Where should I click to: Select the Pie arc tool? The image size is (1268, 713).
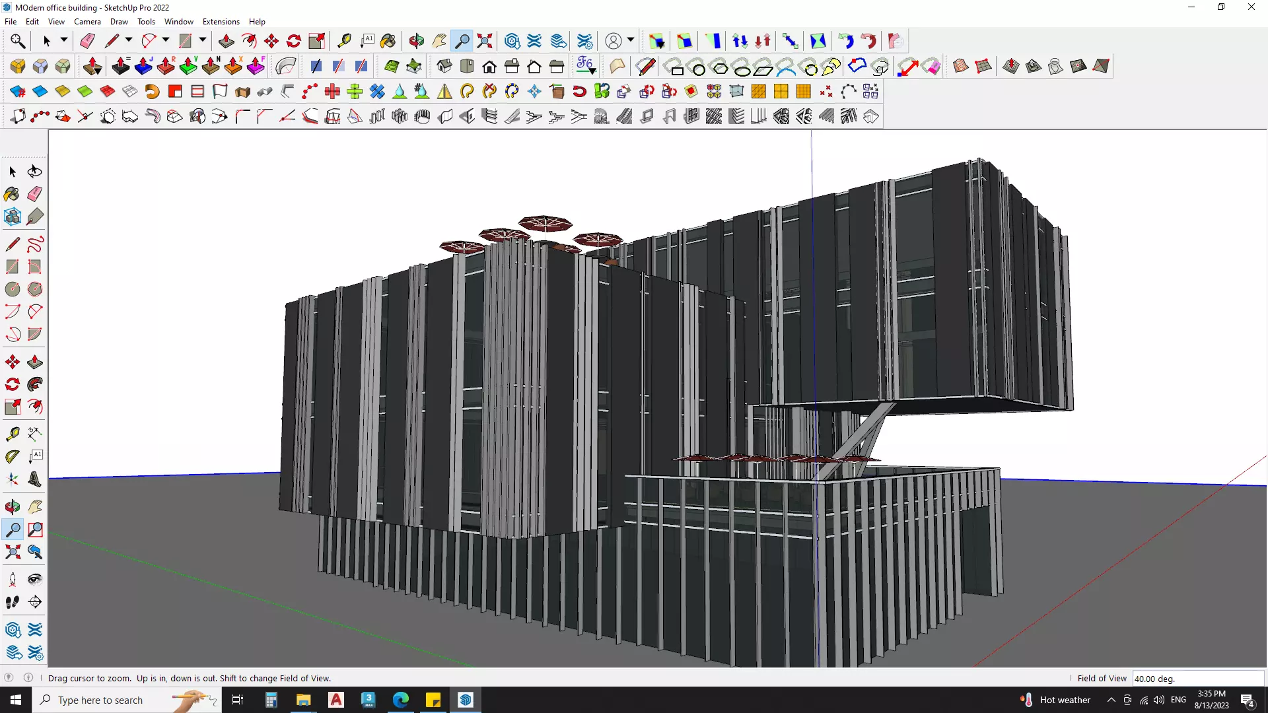[x=35, y=334]
